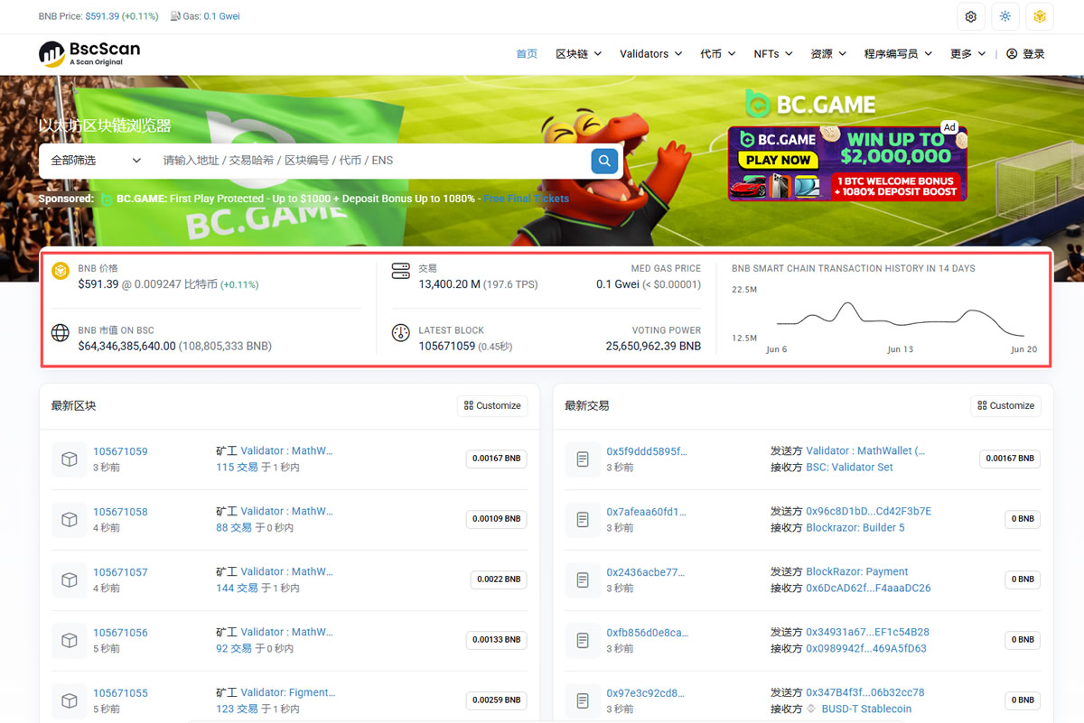This screenshot has width=1084, height=723.
Task: Click document icon for transaction 0xfb856d0e8ca
Action: coord(583,641)
